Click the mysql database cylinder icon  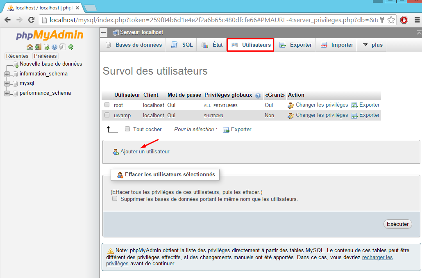[15, 84]
